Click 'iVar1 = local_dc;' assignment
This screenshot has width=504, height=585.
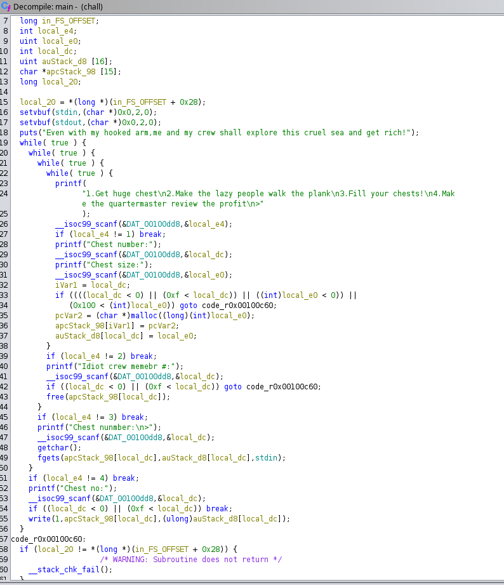pos(93,285)
